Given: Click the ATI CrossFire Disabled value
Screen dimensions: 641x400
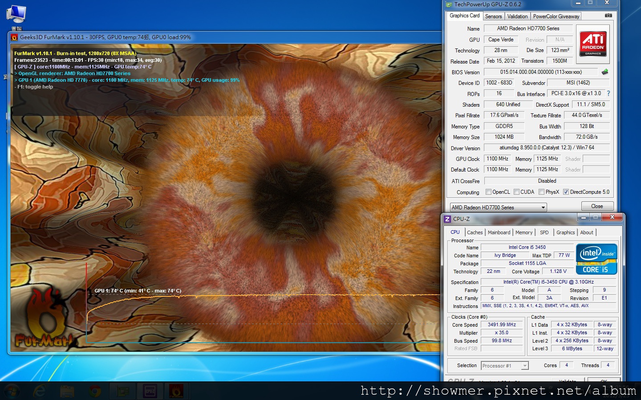Looking at the screenshot, I should coord(547,181).
